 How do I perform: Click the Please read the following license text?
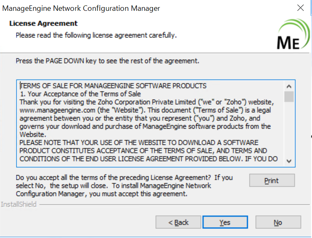click(x=96, y=35)
